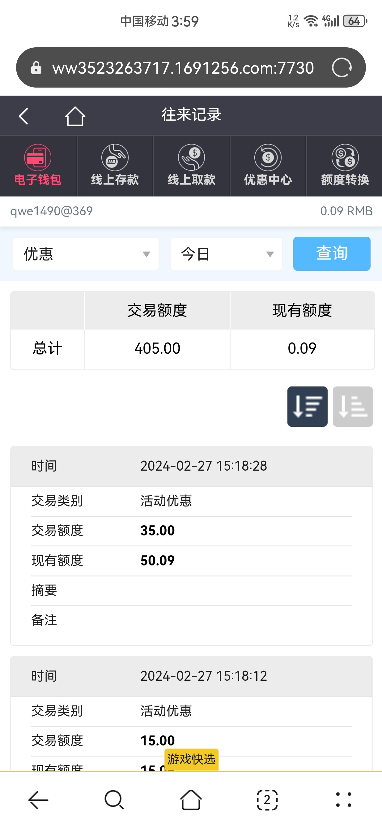Go to home via header house icon
This screenshot has height=828, width=382.
(x=75, y=116)
